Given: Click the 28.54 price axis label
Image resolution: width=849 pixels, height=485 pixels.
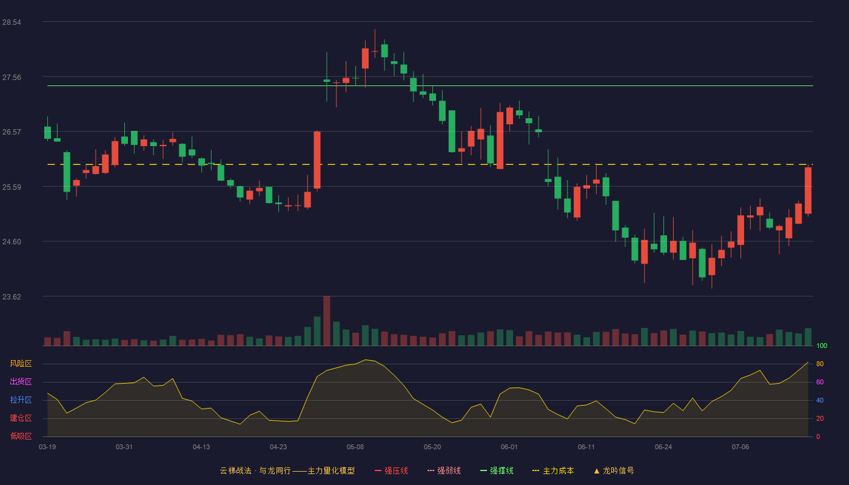Looking at the screenshot, I should 12,22.
